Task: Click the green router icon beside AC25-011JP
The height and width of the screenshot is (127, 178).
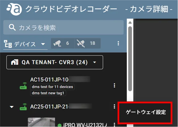Action: tap(23, 107)
